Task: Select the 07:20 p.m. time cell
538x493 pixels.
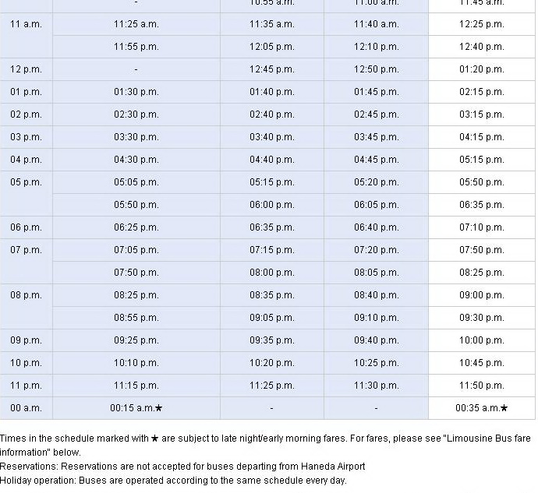Action: tap(376, 250)
